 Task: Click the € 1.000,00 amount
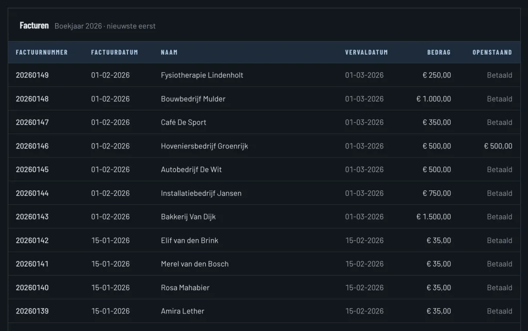[434, 98]
